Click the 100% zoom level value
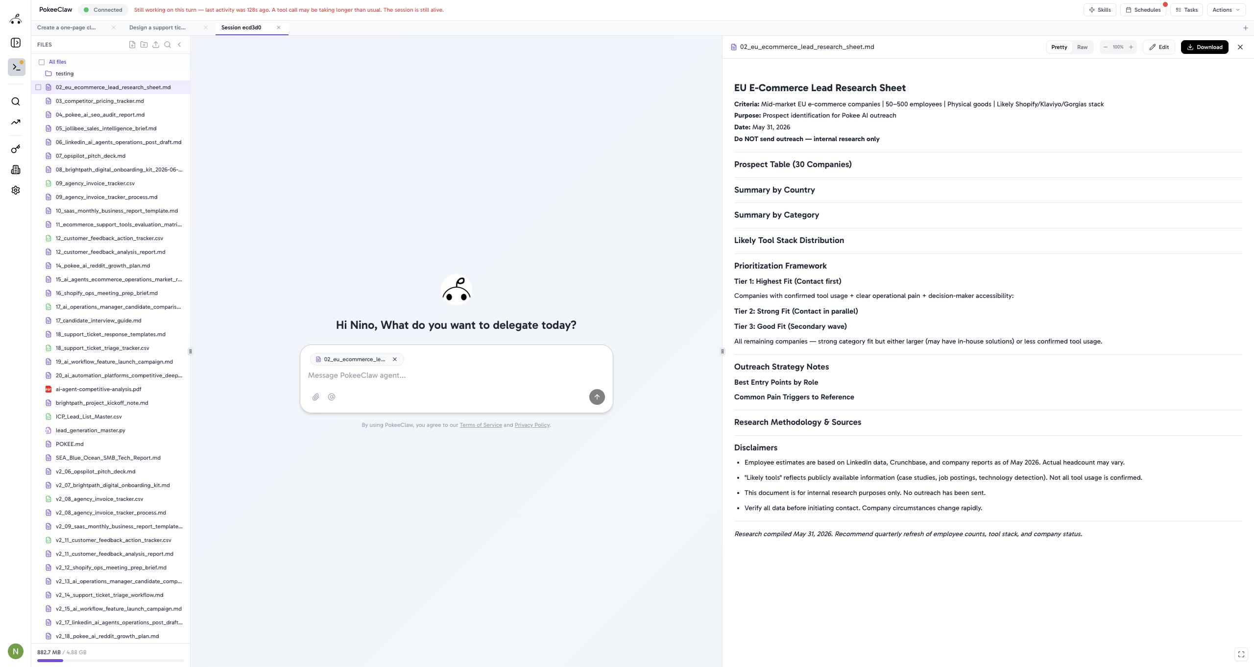 1118,47
